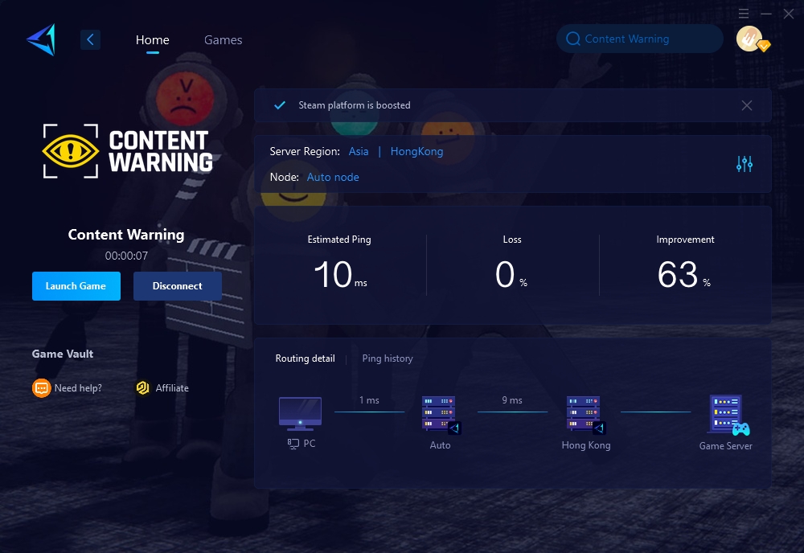Screen dimensions: 804x553
Task: Minimize the booster window
Action: pos(766,14)
